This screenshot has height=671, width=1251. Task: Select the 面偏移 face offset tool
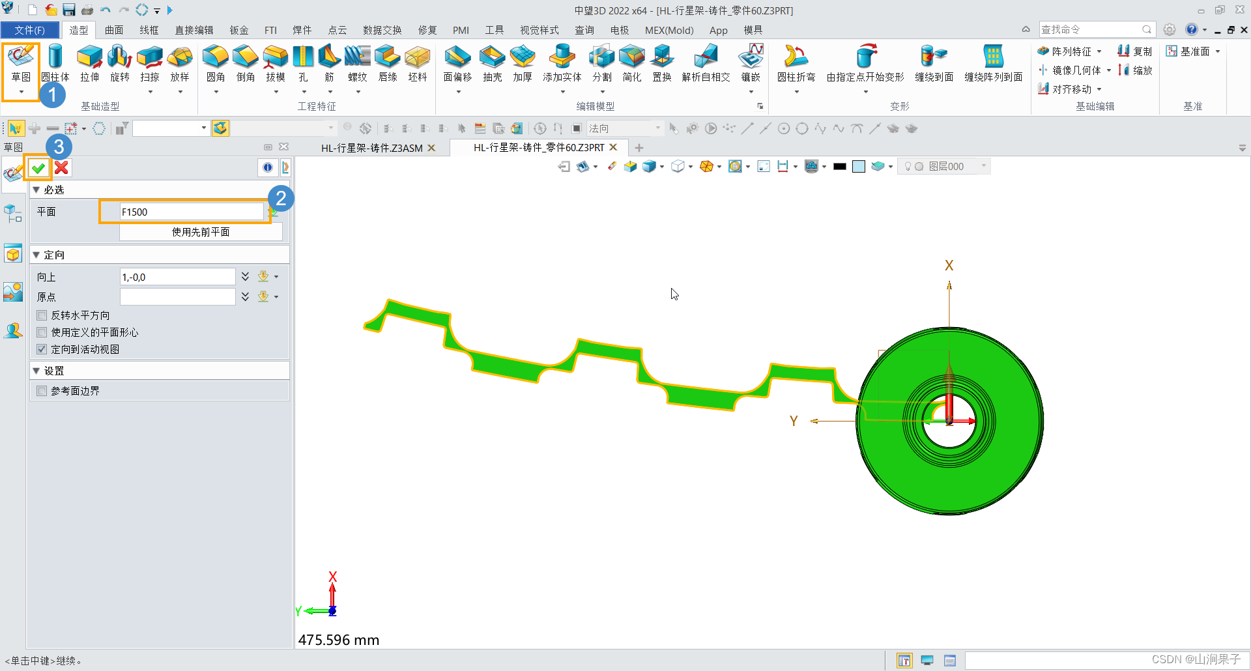coord(457,64)
